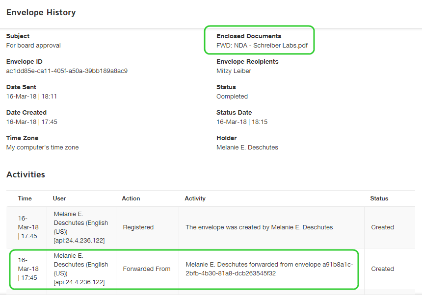Click the Activity column header
The image size is (422, 295).
coord(195,198)
